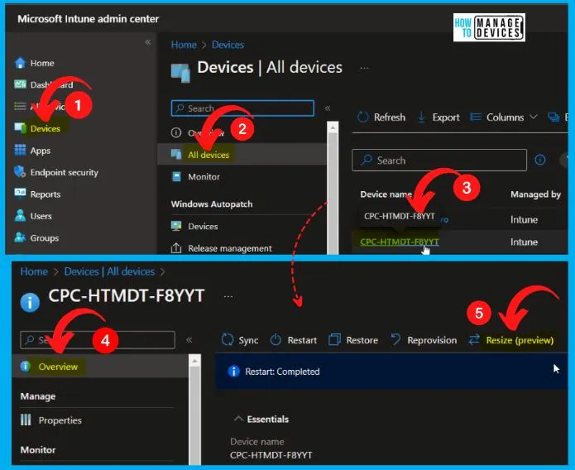The width and height of the screenshot is (575, 470).
Task: Collapse the device page side menu
Action: tap(189, 340)
